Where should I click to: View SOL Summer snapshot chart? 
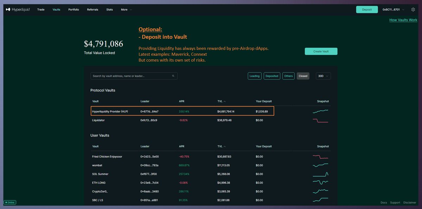point(320,174)
